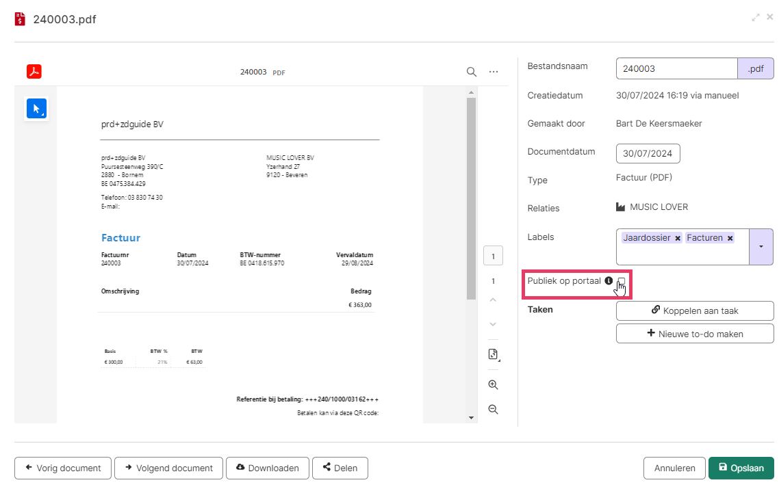Click the PDF viewer vertical scrollbar thumb
This screenshot has width=779, height=489.
[x=471, y=198]
